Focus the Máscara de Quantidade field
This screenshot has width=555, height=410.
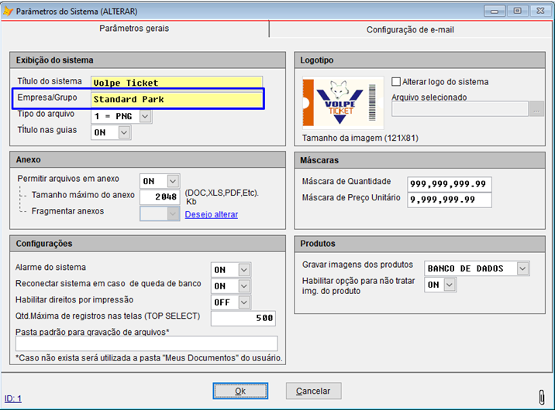tap(450, 183)
